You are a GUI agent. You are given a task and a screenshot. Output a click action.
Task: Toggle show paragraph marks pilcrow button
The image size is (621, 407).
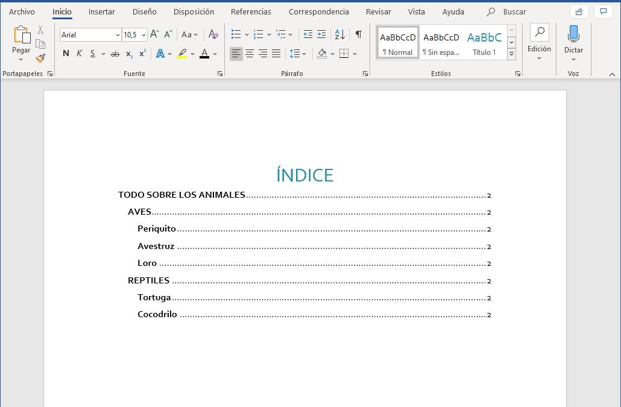[358, 34]
